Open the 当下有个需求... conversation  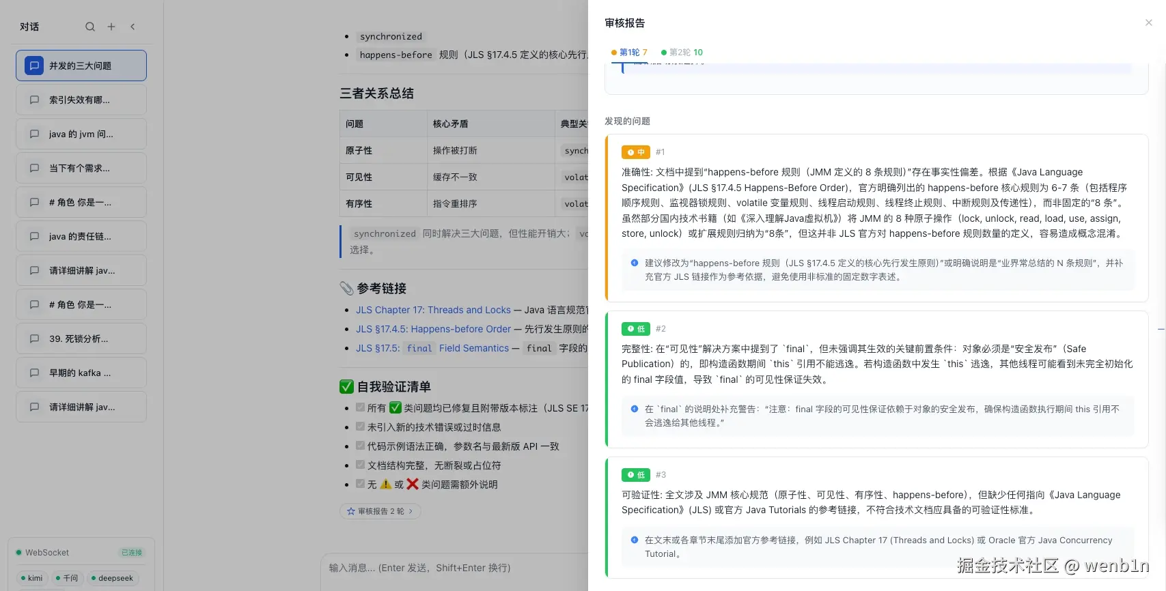pyautogui.click(x=81, y=168)
